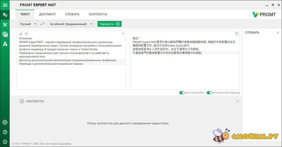
Task: Toggle the "мои настройки" switch
Action: tap(182, 93)
